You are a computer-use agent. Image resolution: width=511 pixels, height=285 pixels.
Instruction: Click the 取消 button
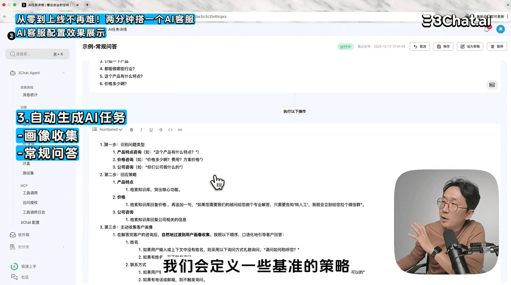tap(420, 46)
